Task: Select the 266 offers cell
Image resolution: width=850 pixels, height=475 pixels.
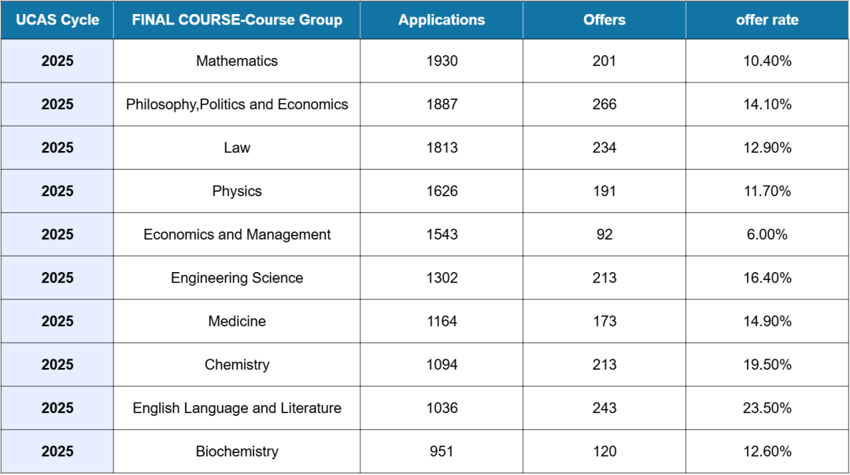Action: pyautogui.click(x=604, y=105)
